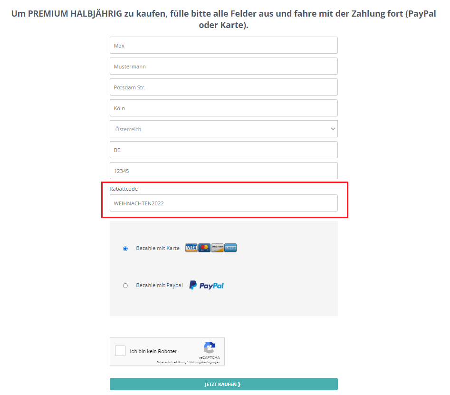
Task: Open the Datenschutzerklärung link
Action: (172, 362)
